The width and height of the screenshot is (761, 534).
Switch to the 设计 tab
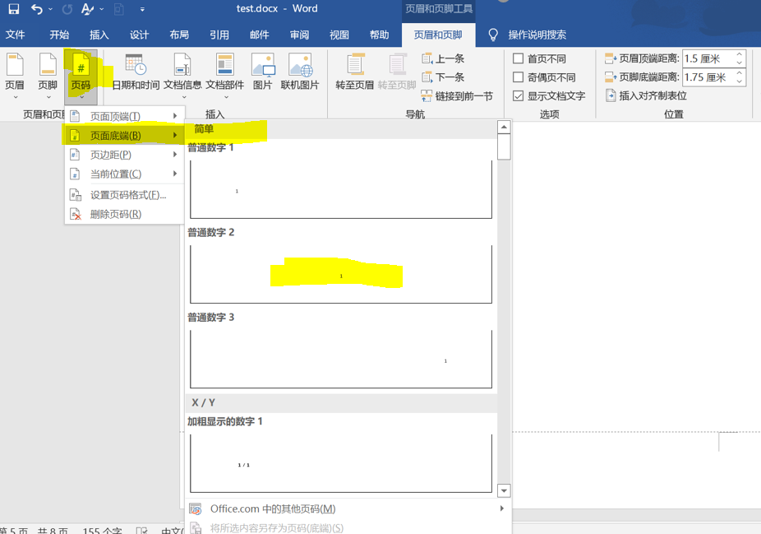coord(139,35)
